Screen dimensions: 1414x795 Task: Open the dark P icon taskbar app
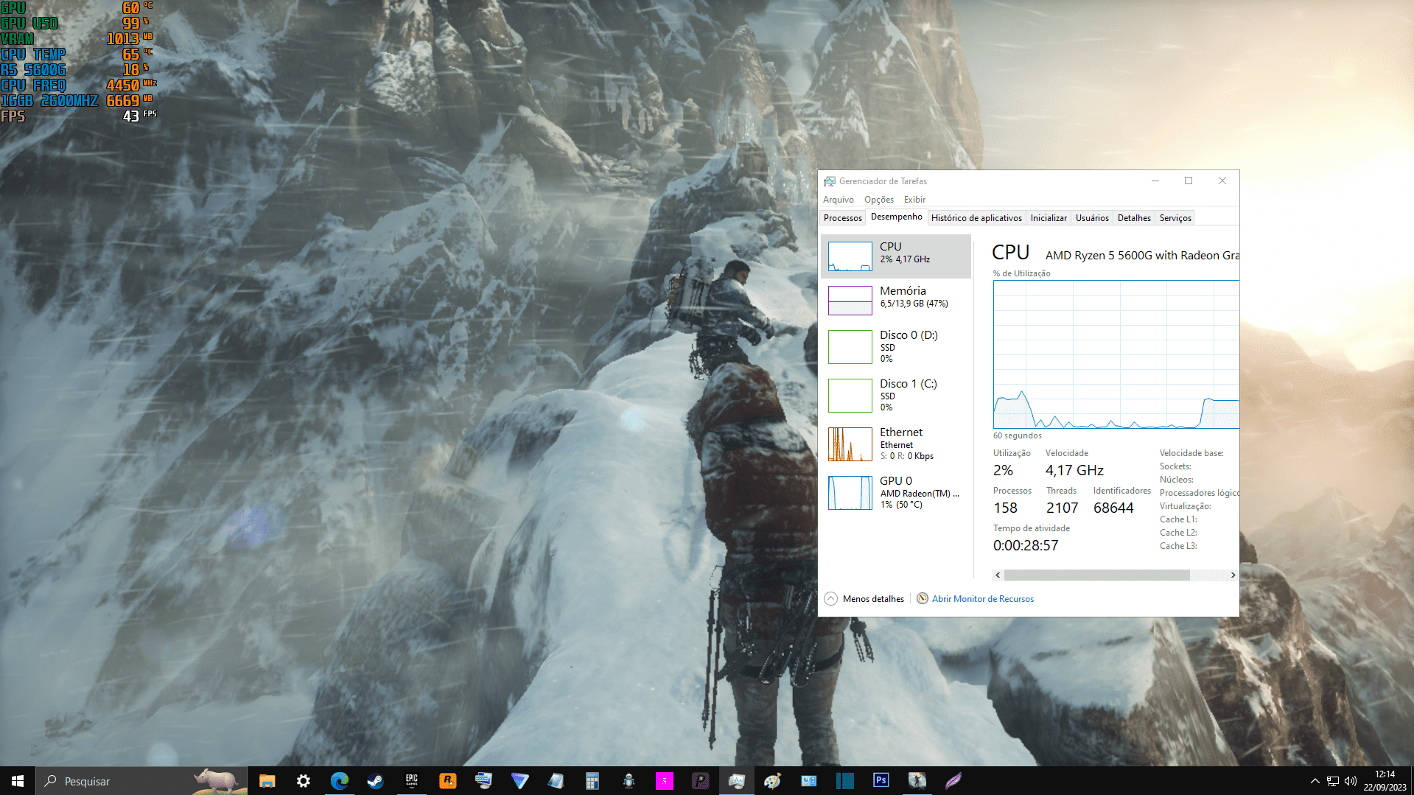coord(700,781)
